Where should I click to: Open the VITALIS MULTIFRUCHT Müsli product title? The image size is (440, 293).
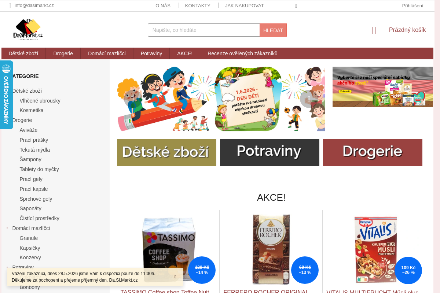point(373,291)
